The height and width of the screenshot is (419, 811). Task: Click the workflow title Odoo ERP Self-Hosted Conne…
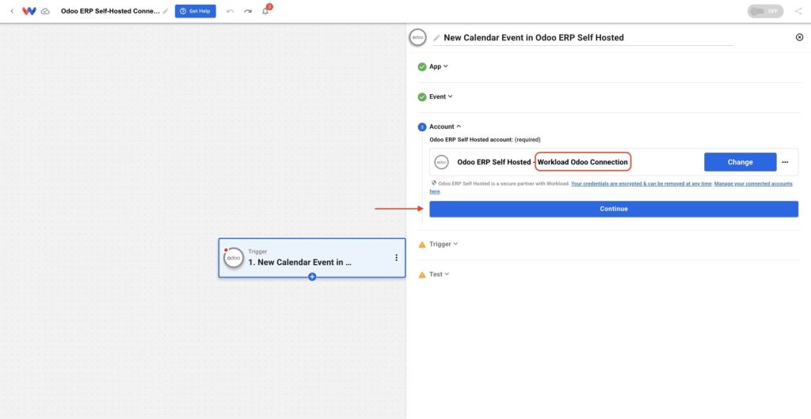tap(110, 11)
